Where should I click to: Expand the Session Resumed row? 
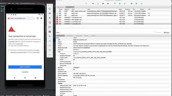pyautogui.click(x=59, y=56)
